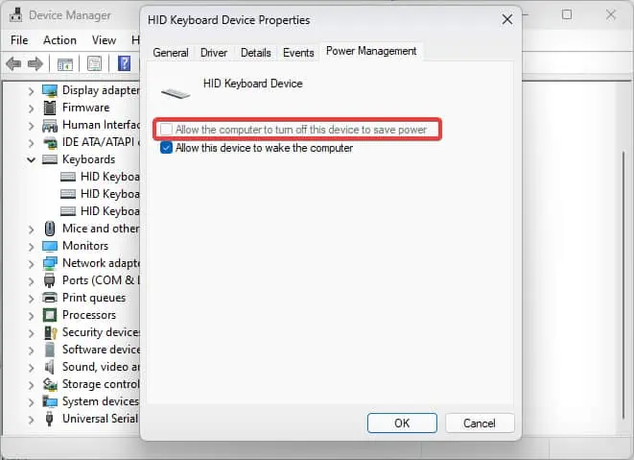Open the Action menu
This screenshot has width=634, height=460.
pos(59,40)
